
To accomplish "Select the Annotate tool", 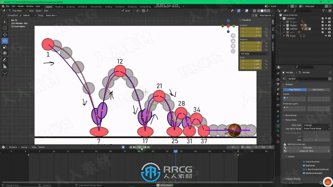I will click(5, 60).
